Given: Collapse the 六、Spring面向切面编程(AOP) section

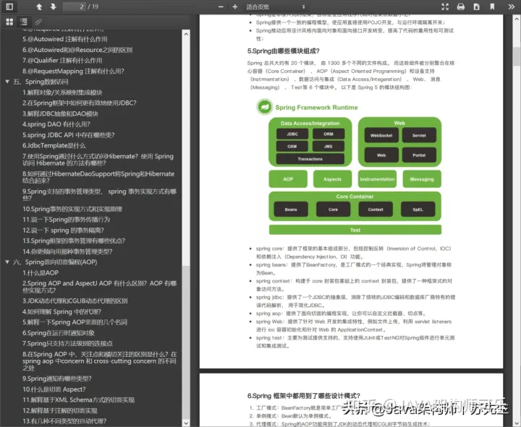Looking at the screenshot, I should click(7, 262).
